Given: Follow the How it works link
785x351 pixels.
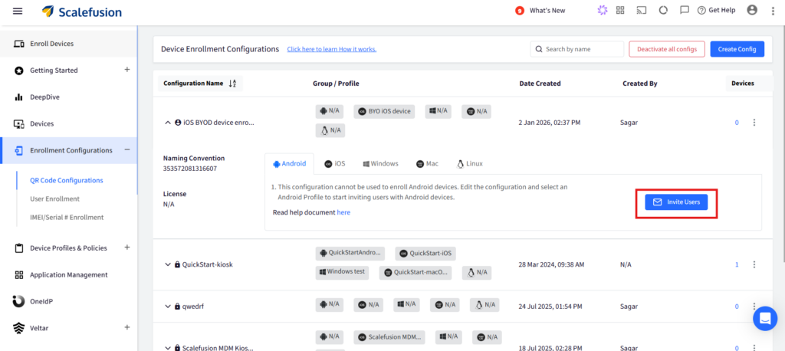Looking at the screenshot, I should [x=331, y=49].
